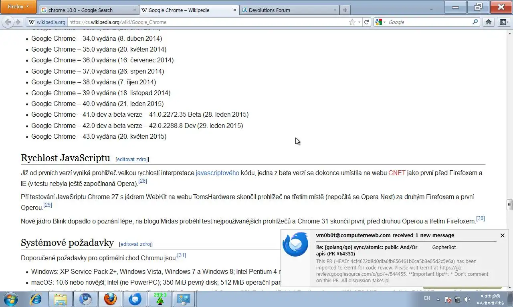Click the Rychlost JavaScriptu heading
The image size is (513, 307).
coord(65,158)
